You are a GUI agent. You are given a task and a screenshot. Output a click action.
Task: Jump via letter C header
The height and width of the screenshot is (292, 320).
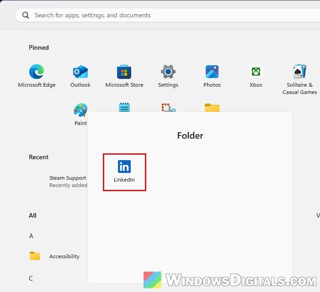31,278
